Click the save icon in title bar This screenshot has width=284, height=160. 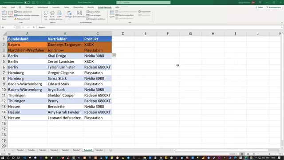pos(33,3)
